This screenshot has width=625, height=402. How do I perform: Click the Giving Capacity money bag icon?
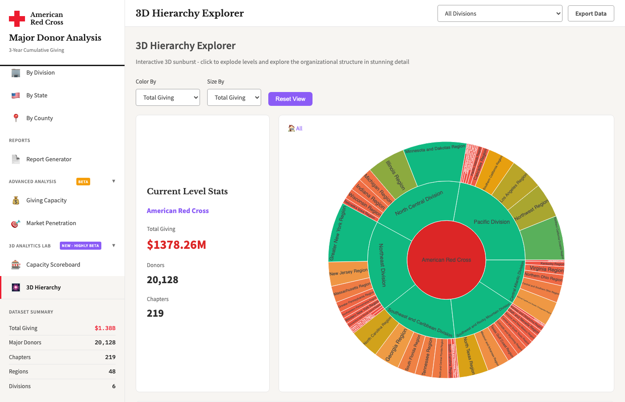tap(16, 201)
